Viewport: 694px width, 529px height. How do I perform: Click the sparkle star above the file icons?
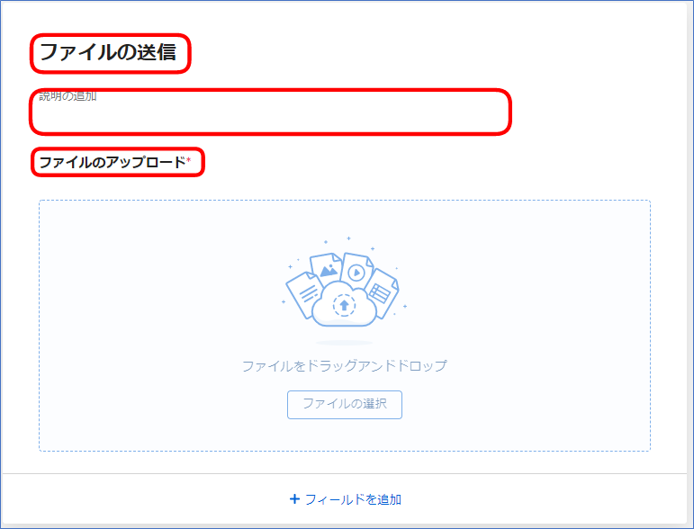point(348,238)
